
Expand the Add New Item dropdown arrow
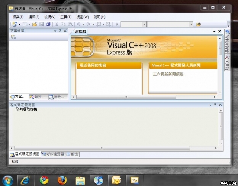[30, 24]
